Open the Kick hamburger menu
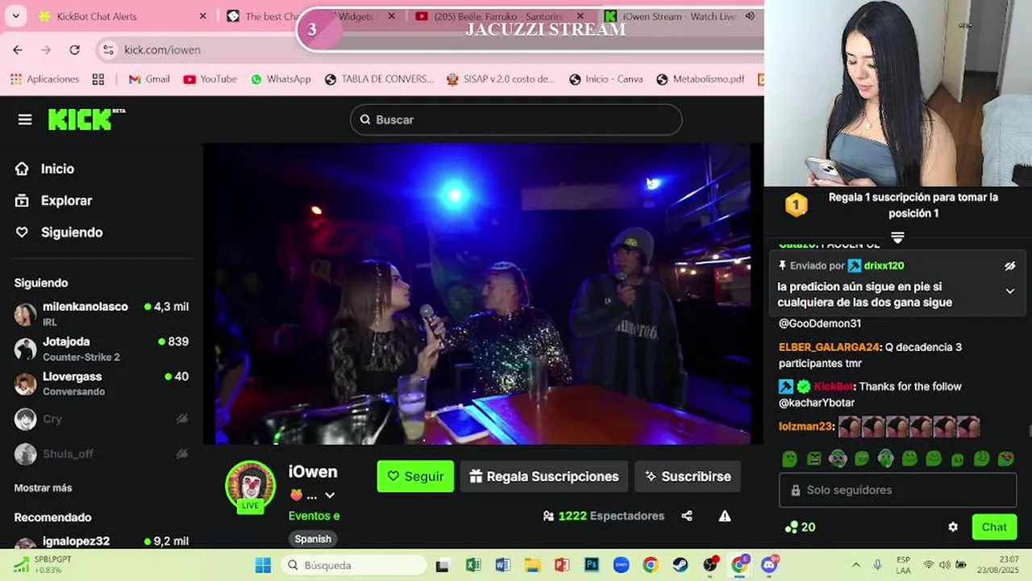The height and width of the screenshot is (581, 1032). tap(25, 119)
